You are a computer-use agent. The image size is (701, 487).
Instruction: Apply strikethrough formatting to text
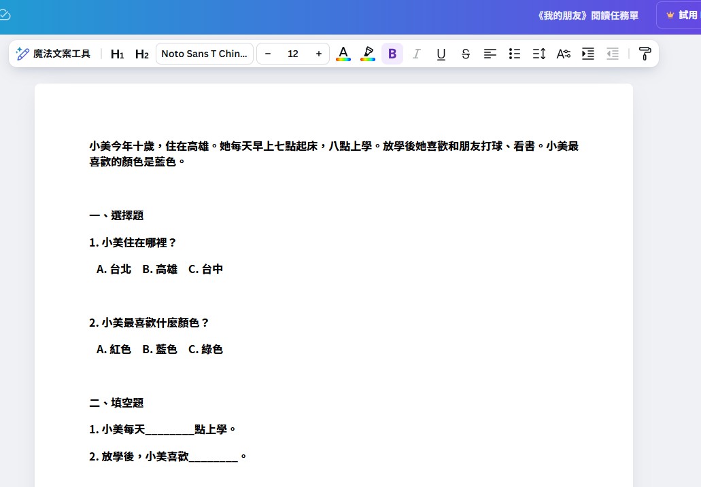tap(465, 54)
